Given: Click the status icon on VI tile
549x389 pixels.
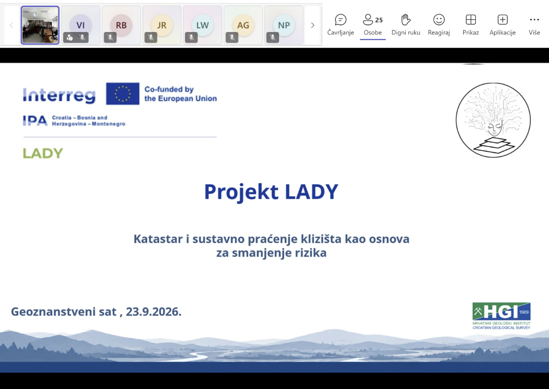Looking at the screenshot, I should 70,38.
